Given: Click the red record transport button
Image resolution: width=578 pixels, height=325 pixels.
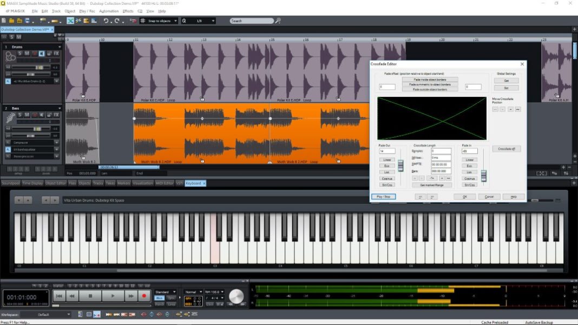Looking at the screenshot, I should coord(144,295).
